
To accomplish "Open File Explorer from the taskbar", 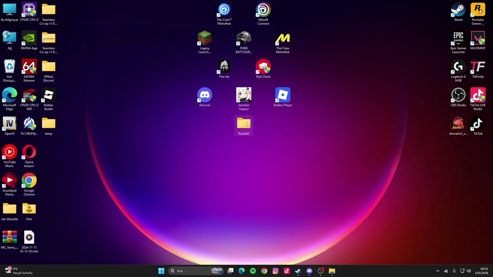I will click(x=332, y=271).
